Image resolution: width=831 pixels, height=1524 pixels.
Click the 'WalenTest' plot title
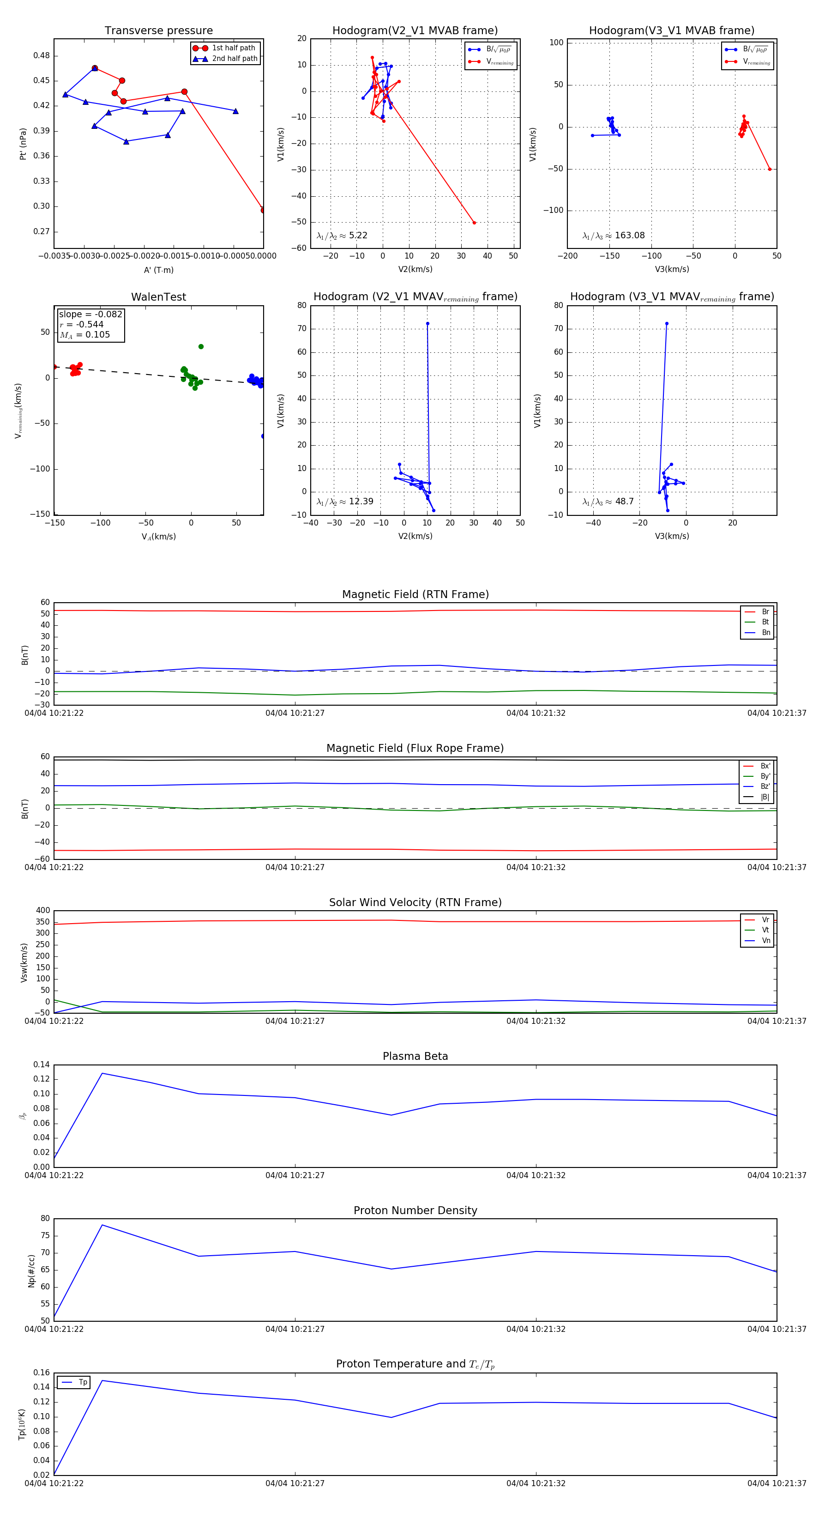click(158, 297)
